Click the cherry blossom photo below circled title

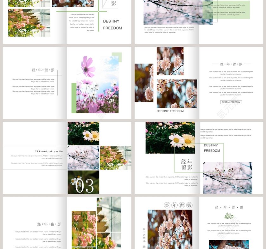pos(170,229)
